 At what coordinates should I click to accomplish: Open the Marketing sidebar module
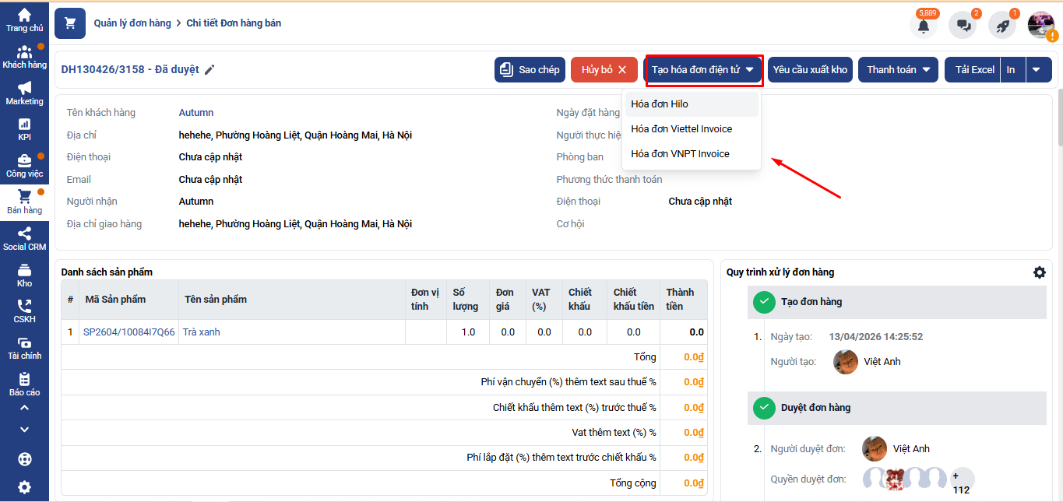tap(24, 93)
